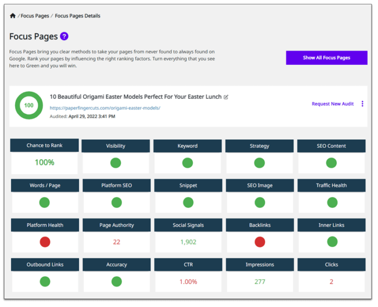
Task: Click the green Traffic Health indicator
Action: [x=332, y=202]
